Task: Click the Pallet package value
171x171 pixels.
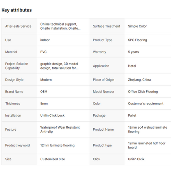Action: click(x=132, y=116)
